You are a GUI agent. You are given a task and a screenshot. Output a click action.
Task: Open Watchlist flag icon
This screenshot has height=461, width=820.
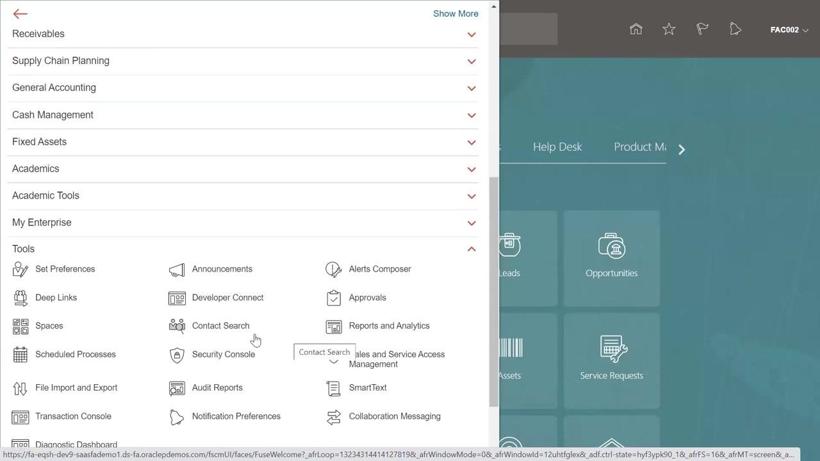(702, 29)
